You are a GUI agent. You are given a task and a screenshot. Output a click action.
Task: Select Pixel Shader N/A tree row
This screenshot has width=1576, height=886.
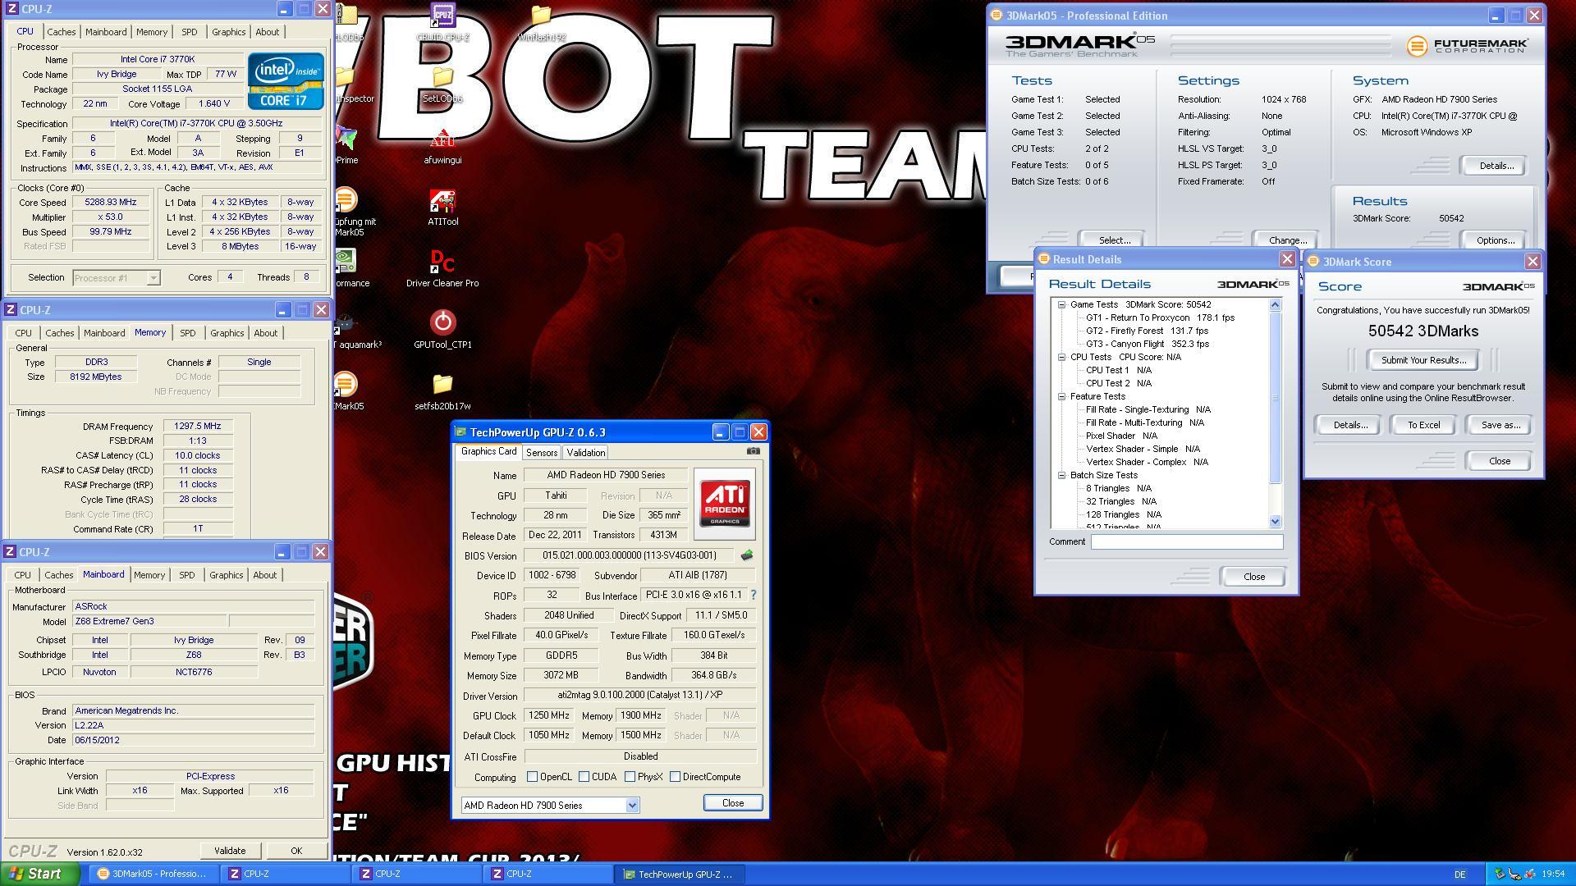click(x=1121, y=436)
